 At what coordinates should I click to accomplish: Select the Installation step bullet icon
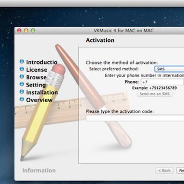(x=22, y=92)
